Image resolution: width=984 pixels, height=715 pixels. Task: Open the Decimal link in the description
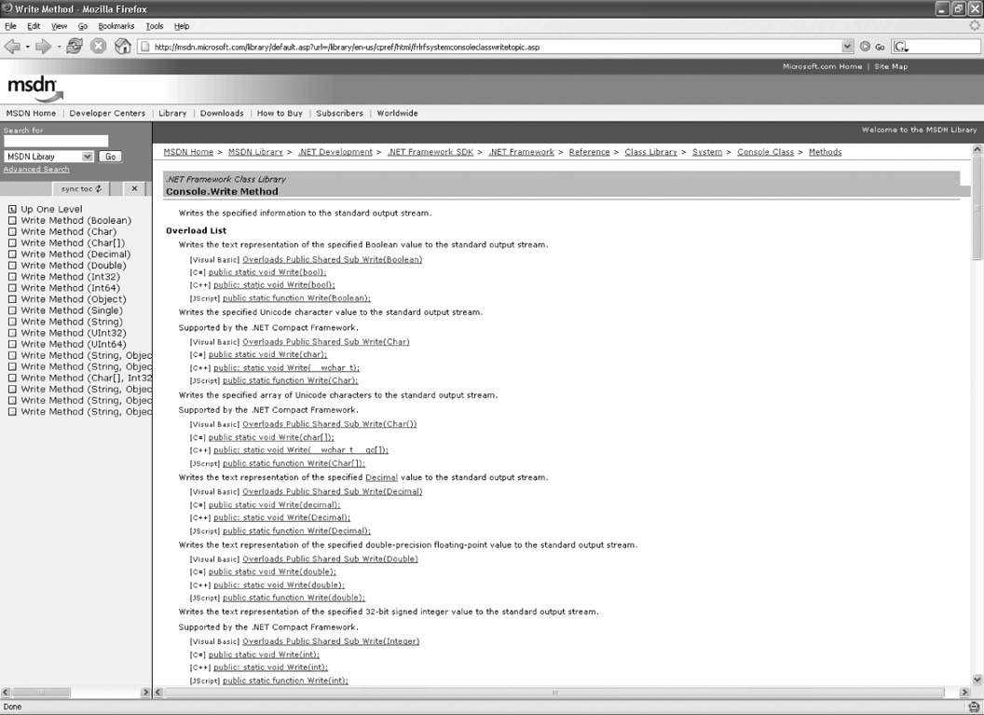point(381,477)
